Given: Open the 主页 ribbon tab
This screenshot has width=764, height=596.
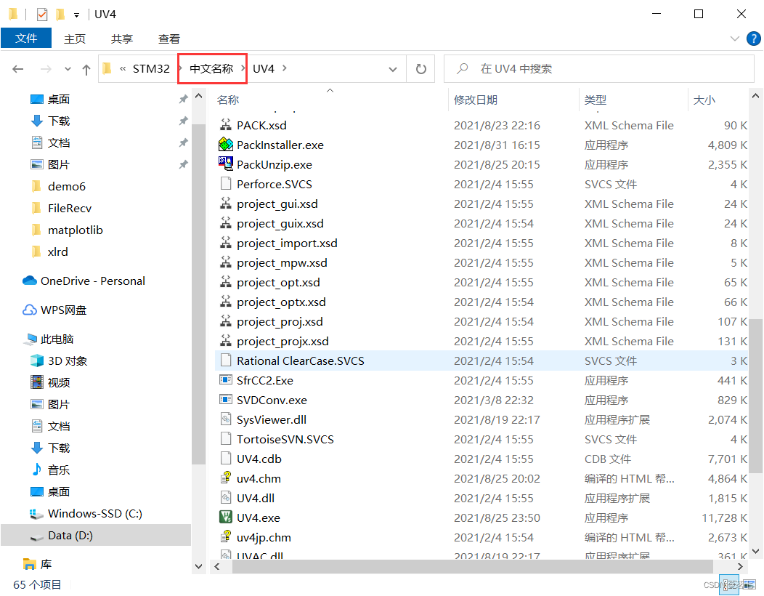Looking at the screenshot, I should tap(75, 39).
